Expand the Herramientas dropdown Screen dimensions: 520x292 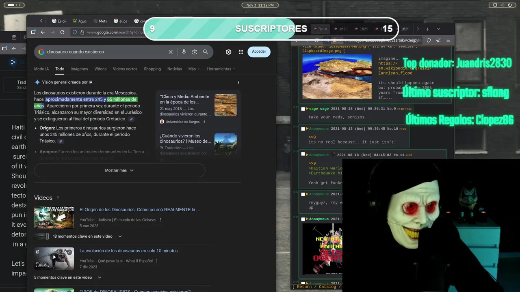[221, 69]
